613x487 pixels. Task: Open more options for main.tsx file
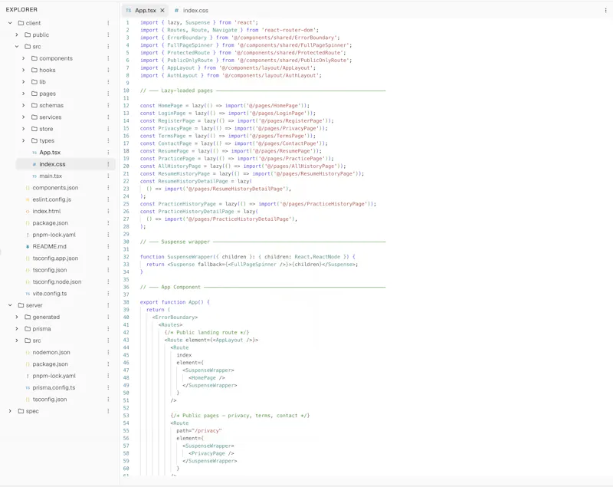click(x=108, y=176)
